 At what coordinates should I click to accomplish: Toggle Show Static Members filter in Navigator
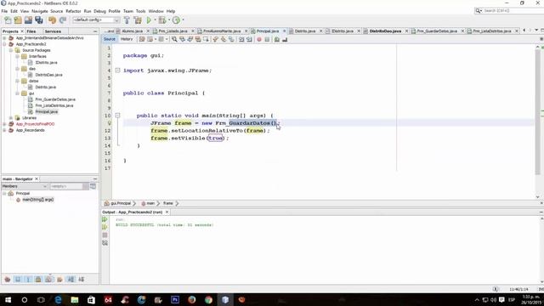pyautogui.click(x=28, y=280)
